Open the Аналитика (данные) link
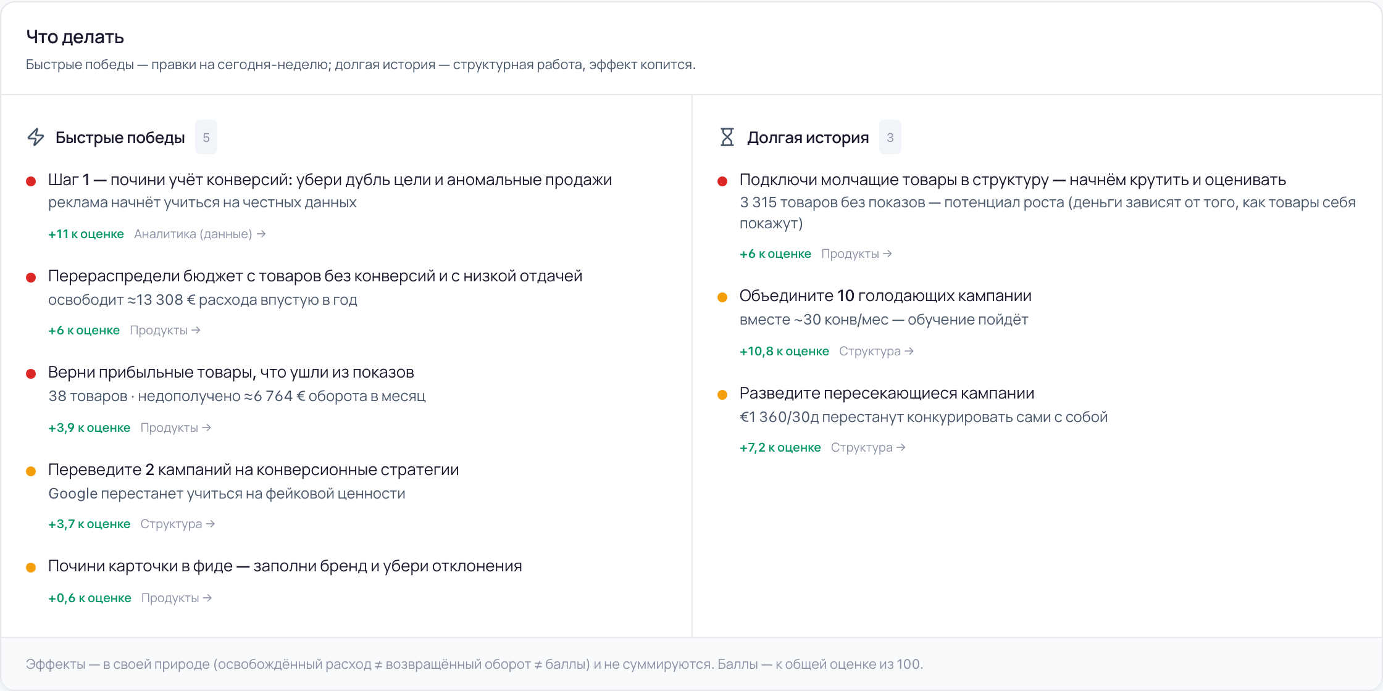Viewport: 1383px width, 691px height. (x=200, y=234)
